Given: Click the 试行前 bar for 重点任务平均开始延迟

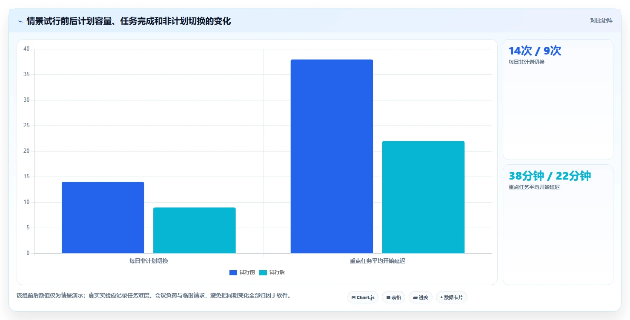Looking at the screenshot, I should point(332,156).
